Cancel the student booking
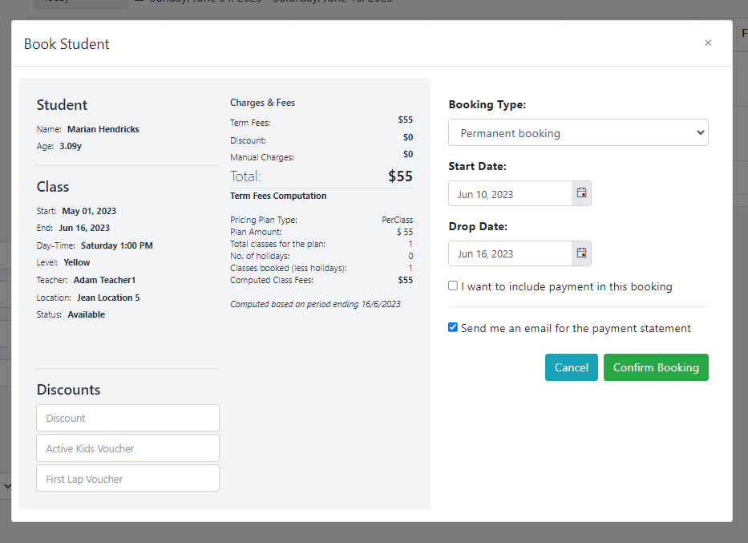Viewport: 748px width, 543px height. (571, 367)
